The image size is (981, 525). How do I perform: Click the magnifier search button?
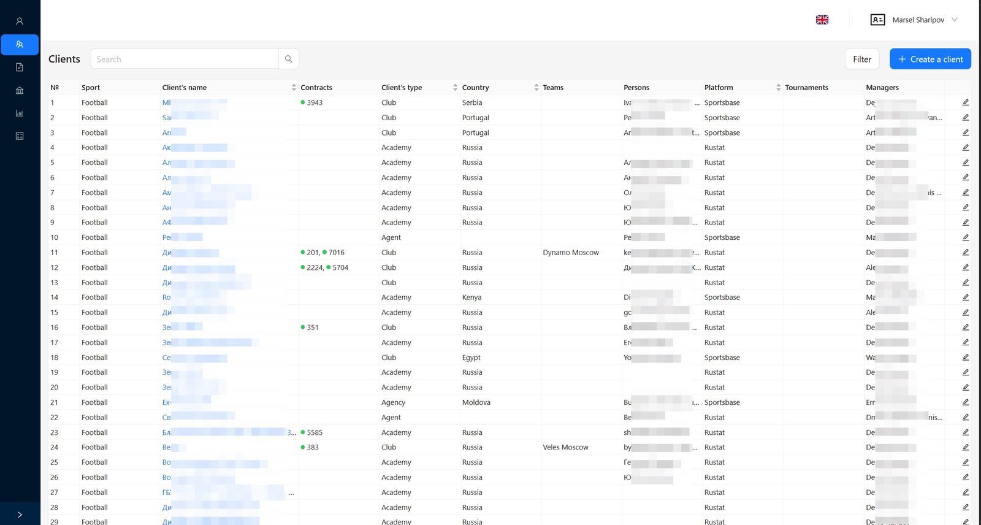pos(289,59)
